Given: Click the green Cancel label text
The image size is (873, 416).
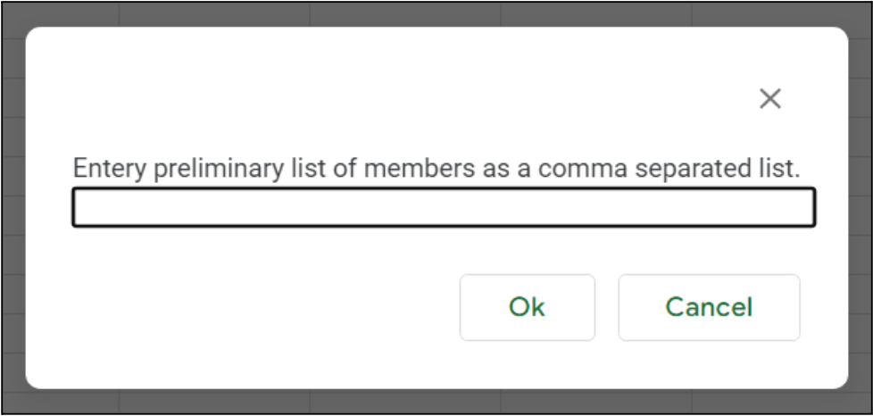Looking at the screenshot, I should click(x=709, y=307).
